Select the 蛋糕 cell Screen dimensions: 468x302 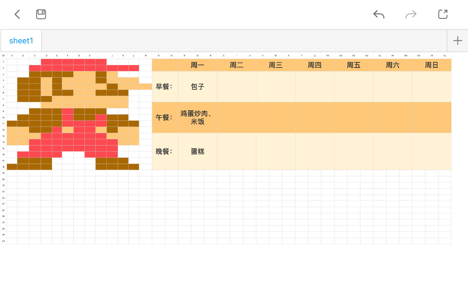click(x=197, y=151)
